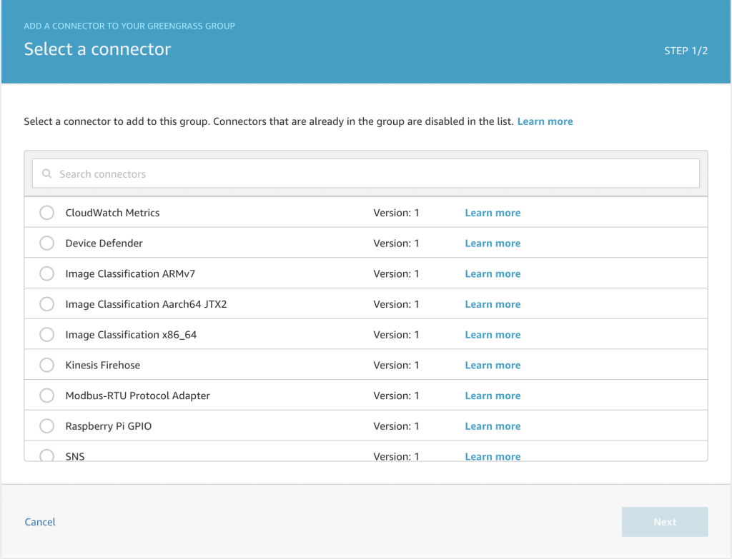Choose Image Classification ARMv7 radio button
Screen dimensions: 732x559
click(x=46, y=273)
